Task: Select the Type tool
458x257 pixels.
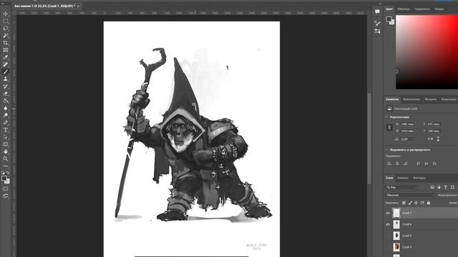Action: point(6,130)
